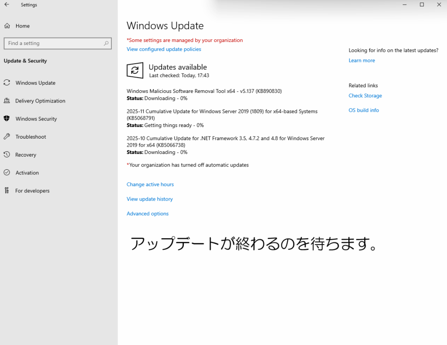
Task: Click the search magnifier icon
Action: point(106,44)
